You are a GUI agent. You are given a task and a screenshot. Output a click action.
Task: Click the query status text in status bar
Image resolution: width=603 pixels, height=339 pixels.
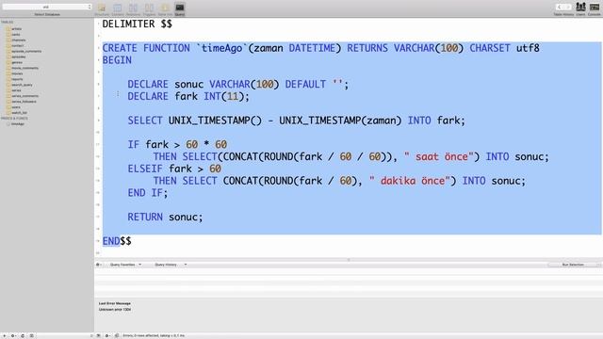[154, 335]
